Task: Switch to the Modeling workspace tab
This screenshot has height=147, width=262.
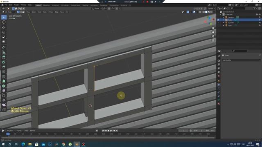Action: [x=46, y=5]
